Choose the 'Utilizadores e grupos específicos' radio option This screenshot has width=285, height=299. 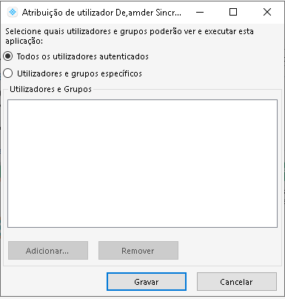coord(8,73)
